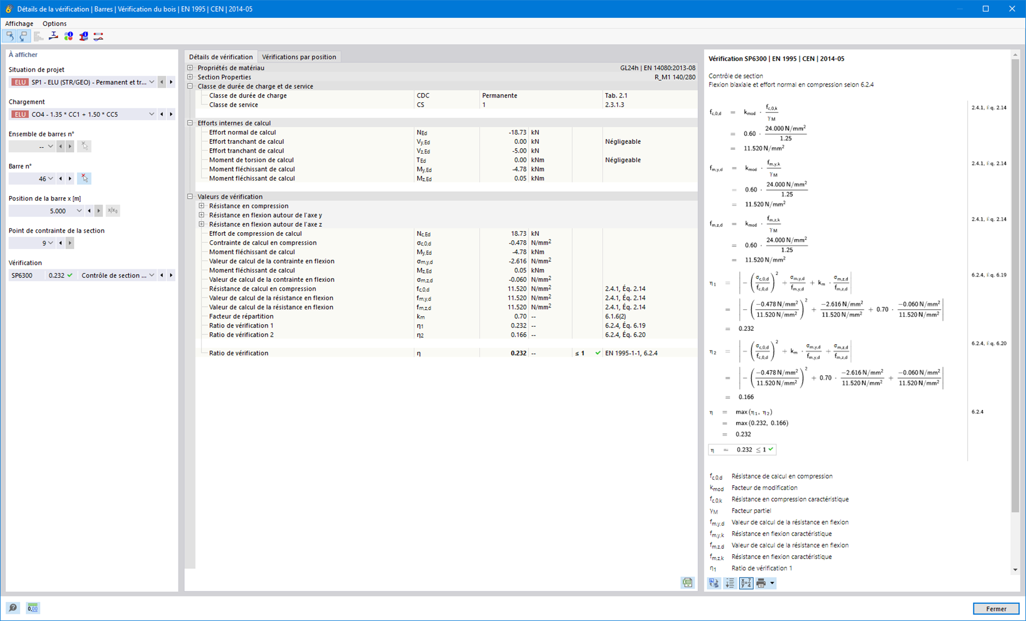
Task: Click the Fermer button
Action: [996, 609]
